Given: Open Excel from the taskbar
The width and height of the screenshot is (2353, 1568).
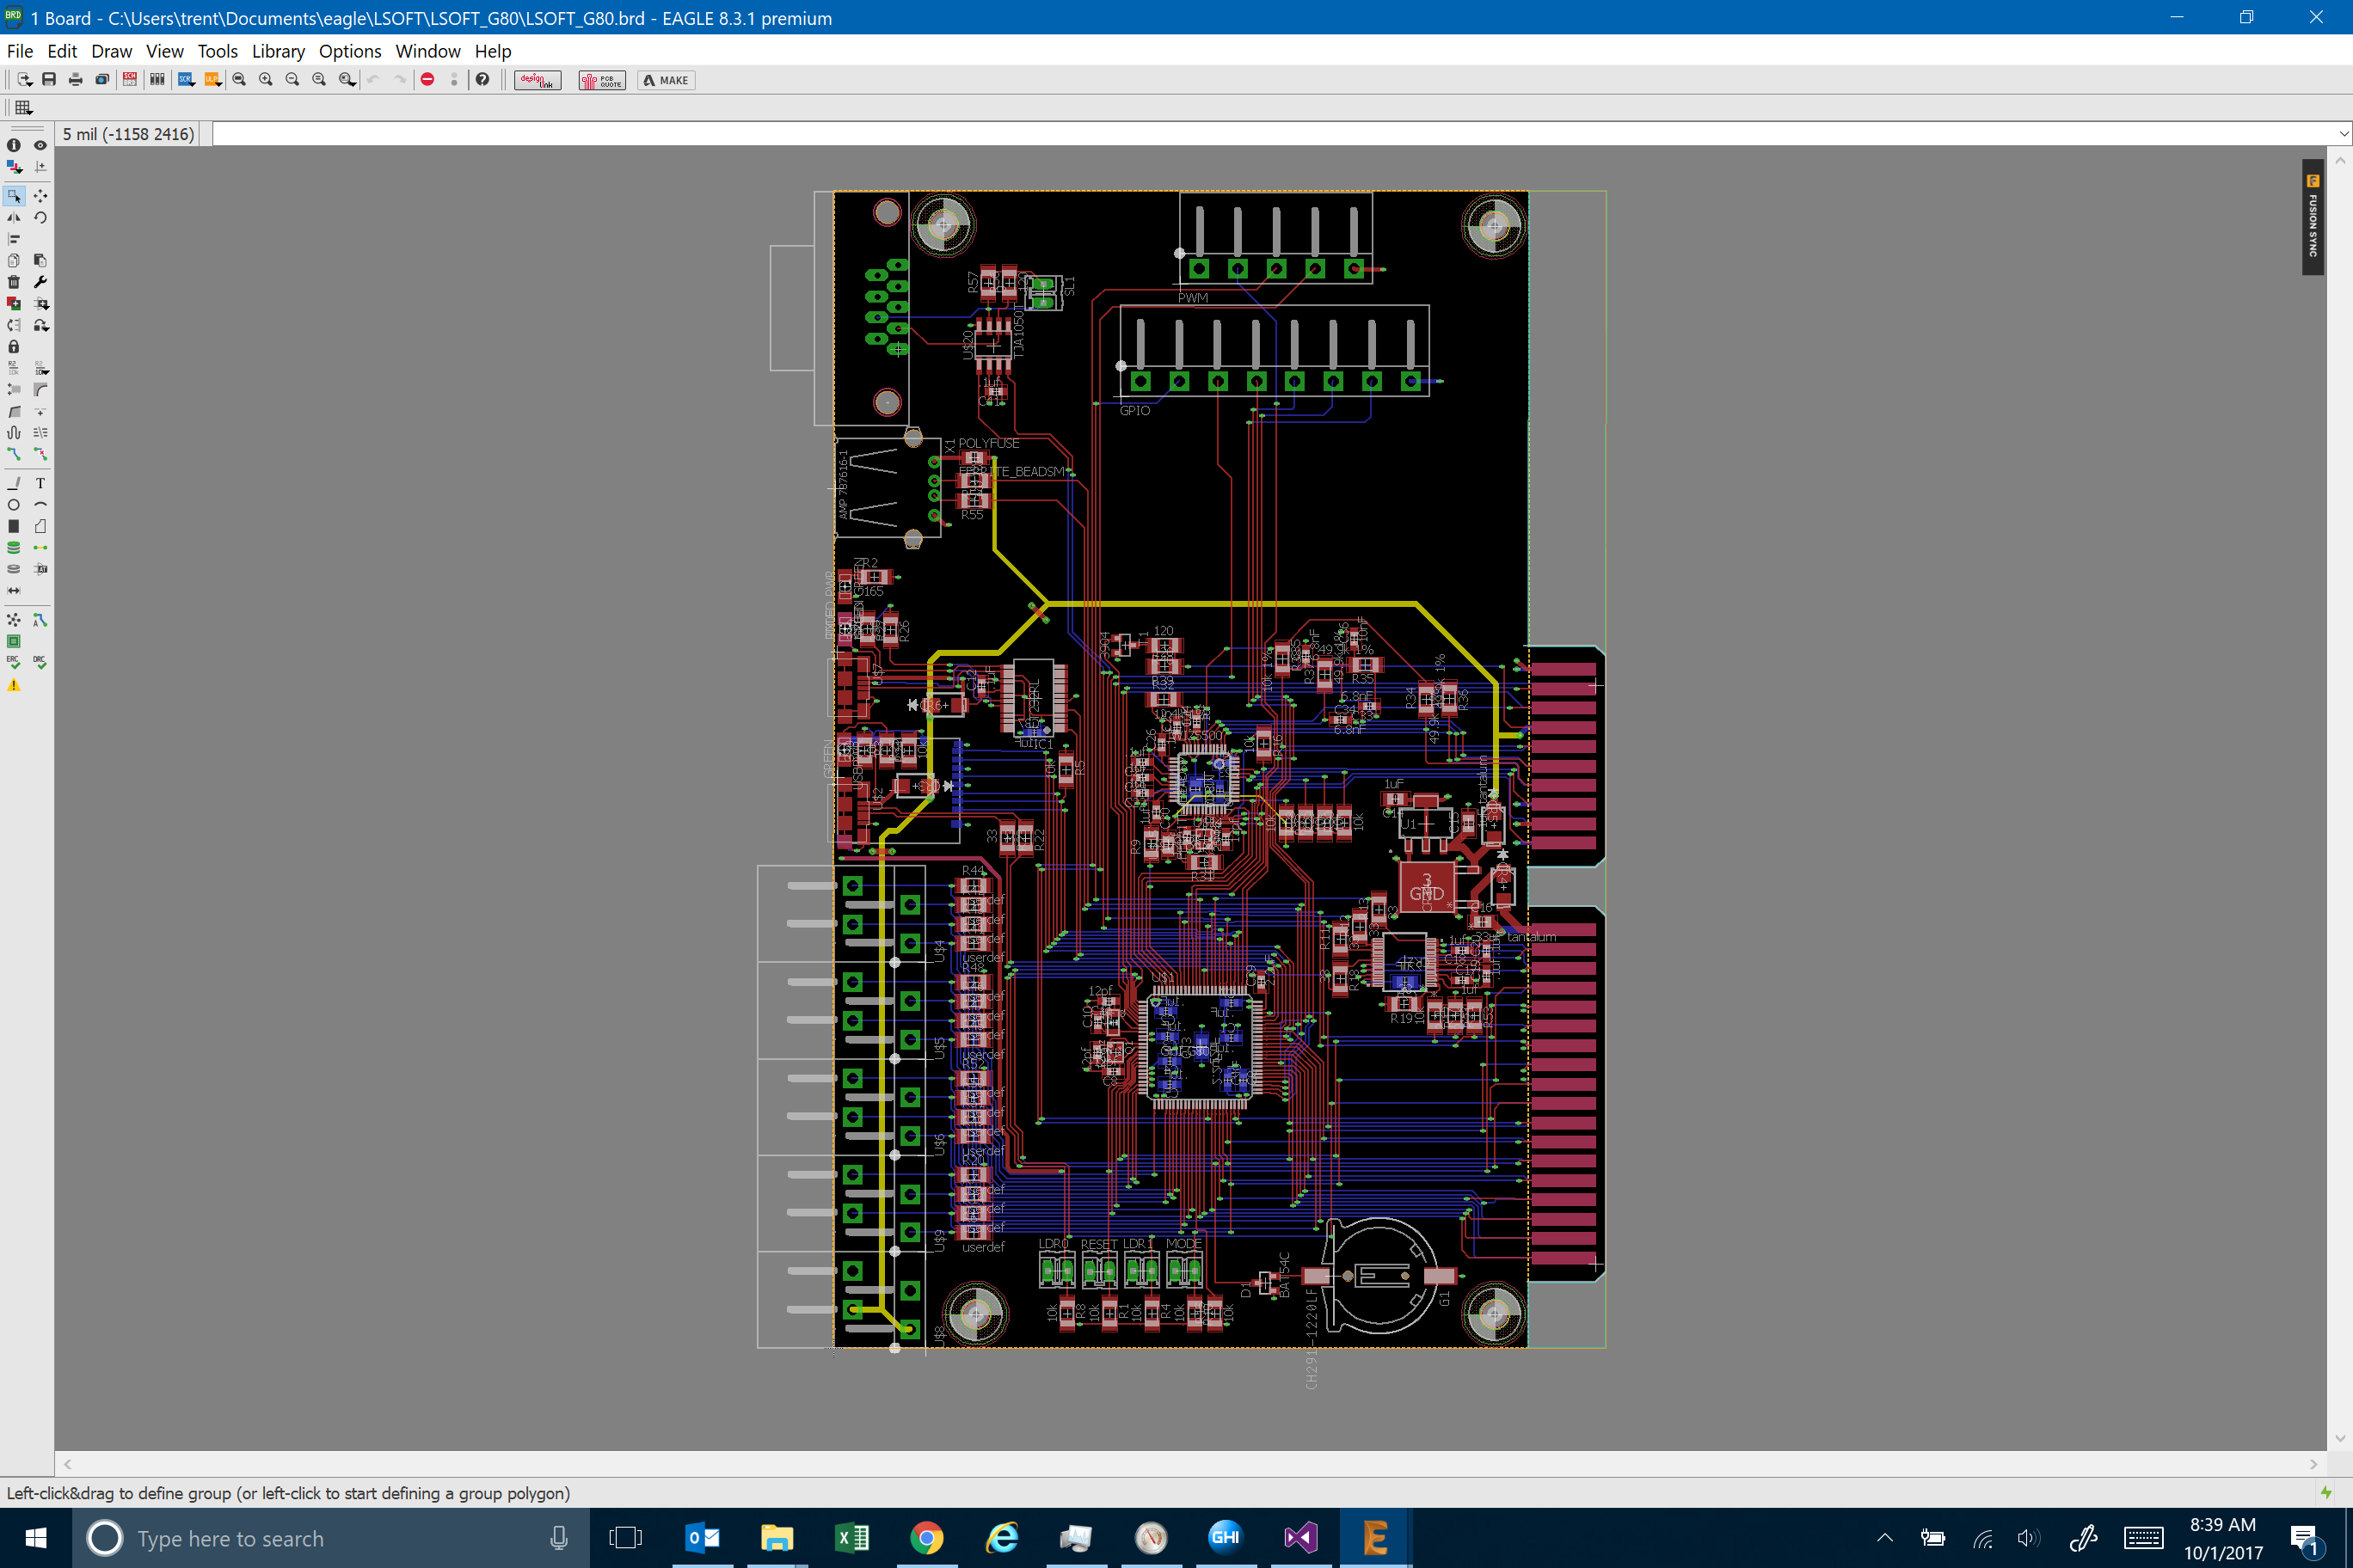Looking at the screenshot, I should 851,1537.
